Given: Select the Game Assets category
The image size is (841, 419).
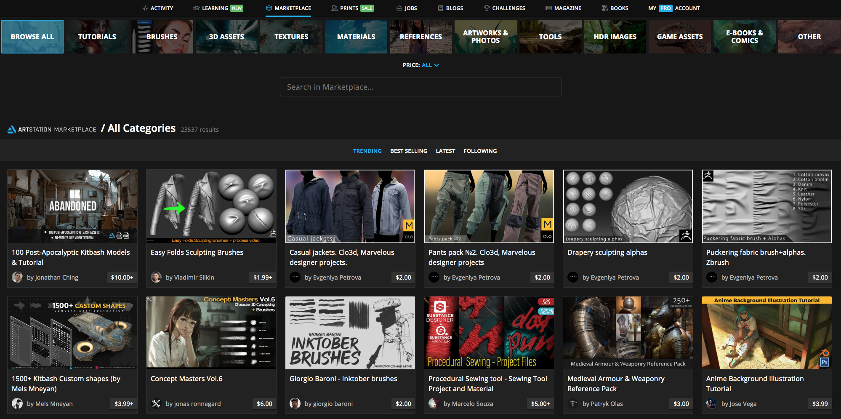Looking at the screenshot, I should [680, 37].
